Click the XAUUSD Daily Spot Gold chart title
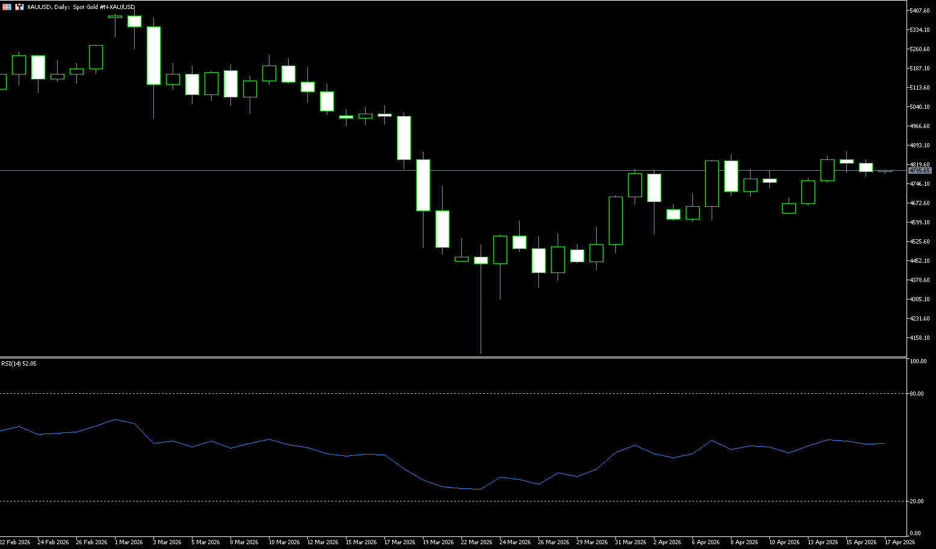Image resolution: width=936 pixels, height=549 pixels. coord(81,7)
